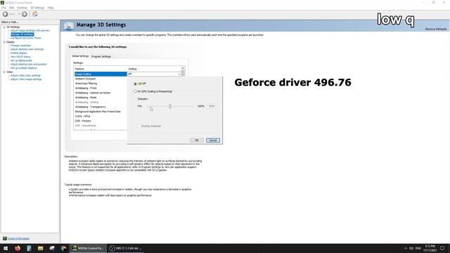This screenshot has width=450, height=253.
Task: Open Adjust video color settings
Action: coord(25,75)
